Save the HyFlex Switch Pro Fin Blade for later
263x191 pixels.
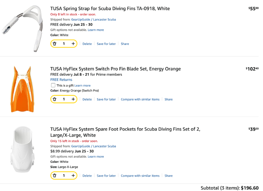(x=106, y=99)
